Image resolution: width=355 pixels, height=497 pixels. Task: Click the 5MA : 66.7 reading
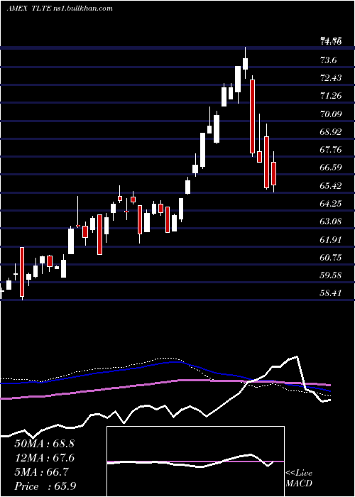click(x=41, y=472)
